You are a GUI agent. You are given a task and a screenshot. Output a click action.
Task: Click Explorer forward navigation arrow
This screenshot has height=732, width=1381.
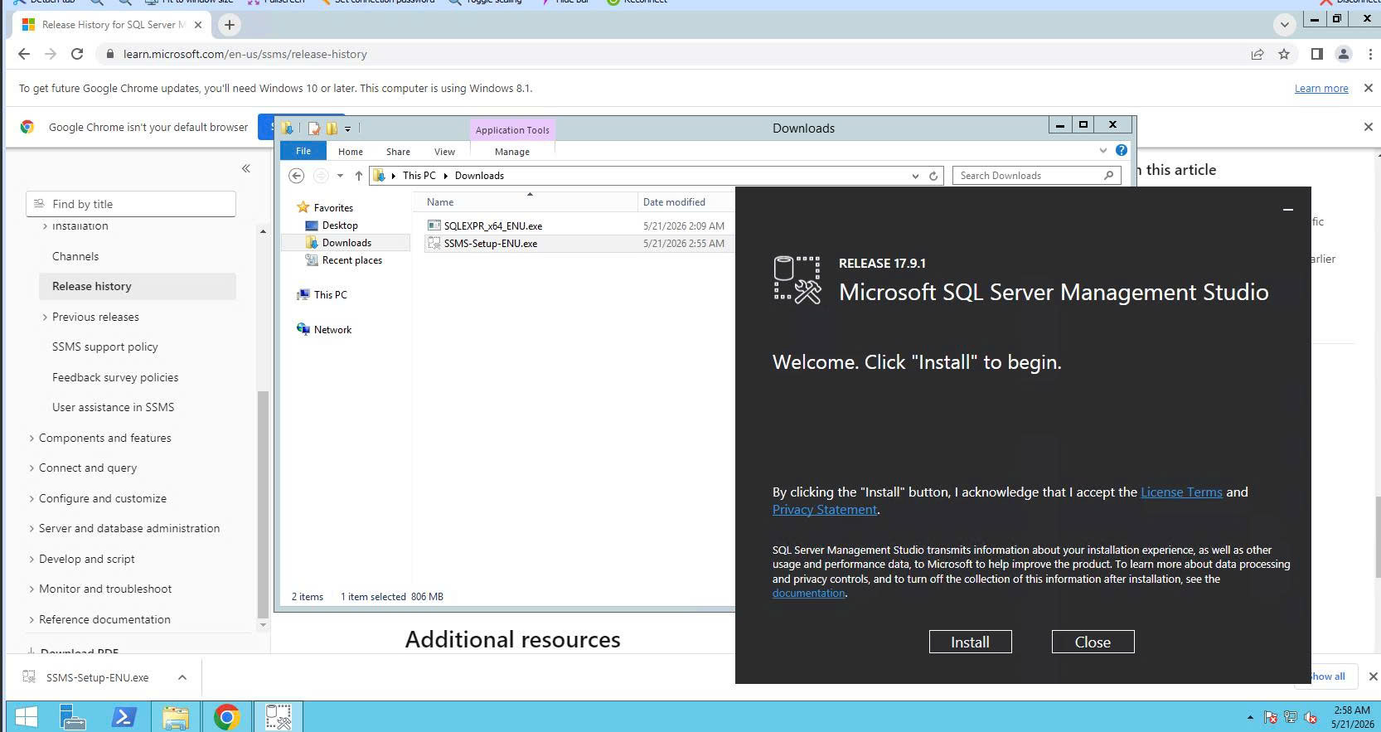[321, 176]
